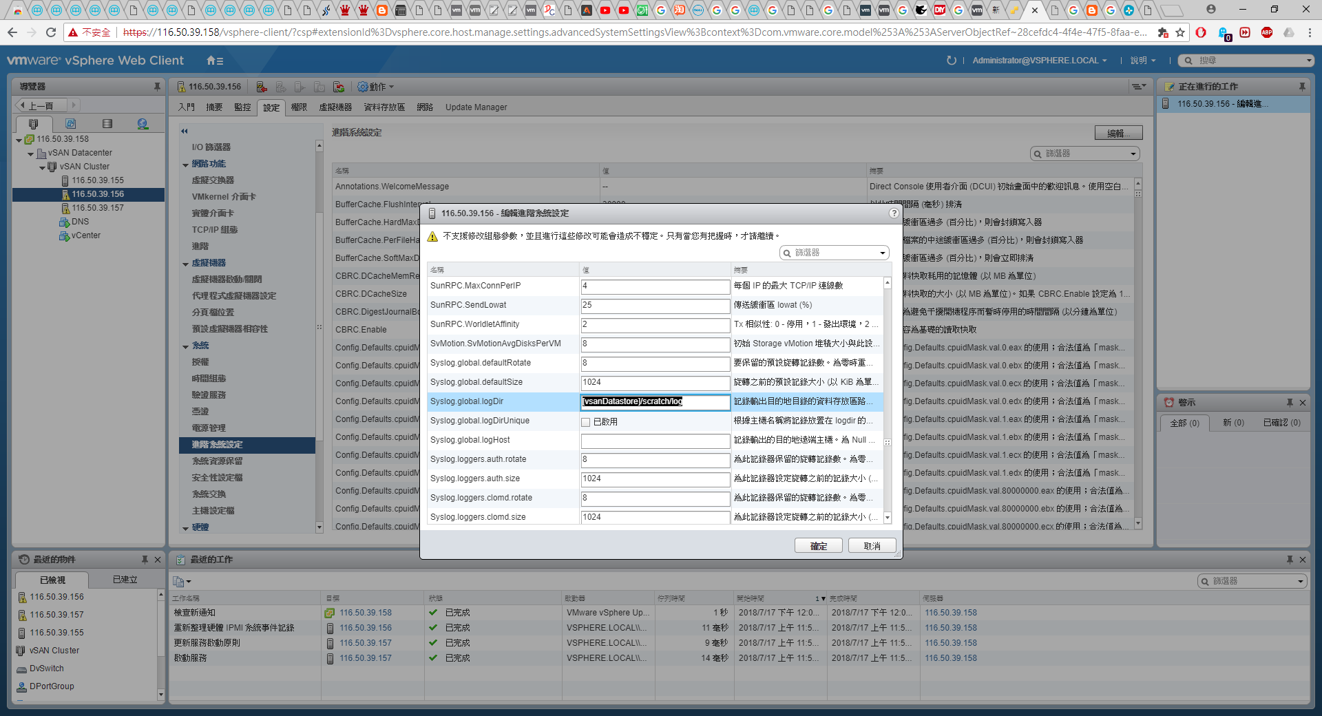Viewport: 1322px width, 716px height.
Task: Open panel options menu icon top right
Action: click(x=1139, y=87)
